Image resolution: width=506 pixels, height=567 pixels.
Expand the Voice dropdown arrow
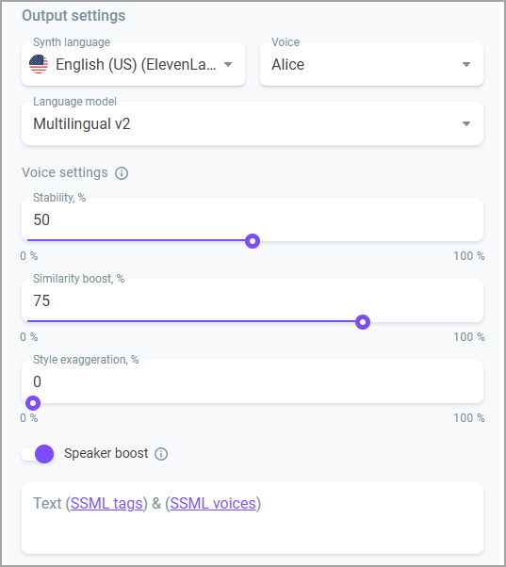466,64
